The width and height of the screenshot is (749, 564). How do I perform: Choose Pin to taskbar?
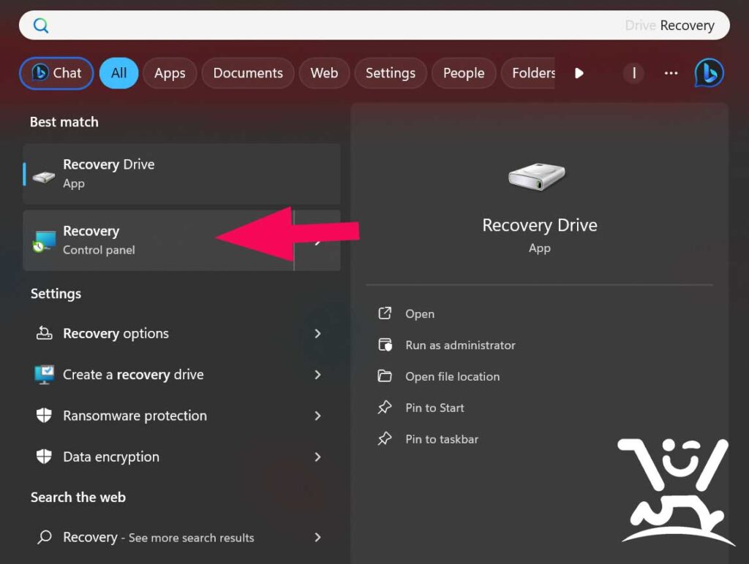pos(441,439)
